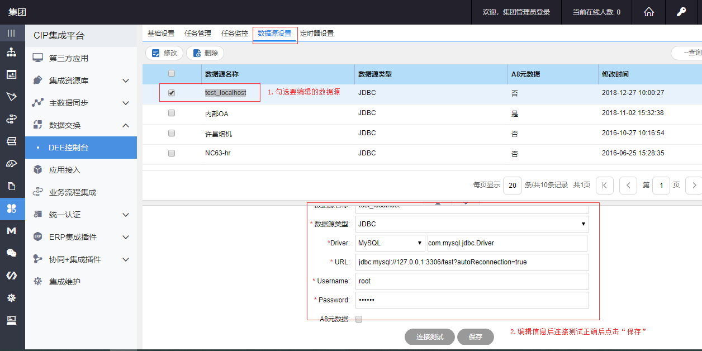
Task: Select the M icon in left rail
Action: pos(11,231)
